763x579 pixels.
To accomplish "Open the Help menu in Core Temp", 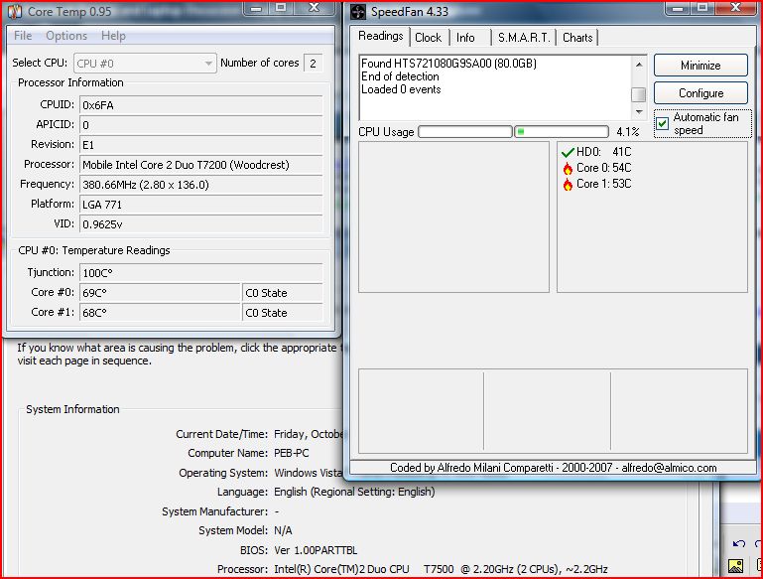I will coord(113,36).
